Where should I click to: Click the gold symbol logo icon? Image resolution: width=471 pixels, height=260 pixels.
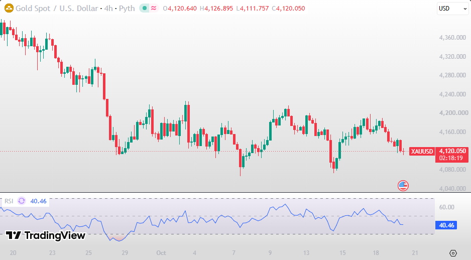pyautogui.click(x=9, y=8)
